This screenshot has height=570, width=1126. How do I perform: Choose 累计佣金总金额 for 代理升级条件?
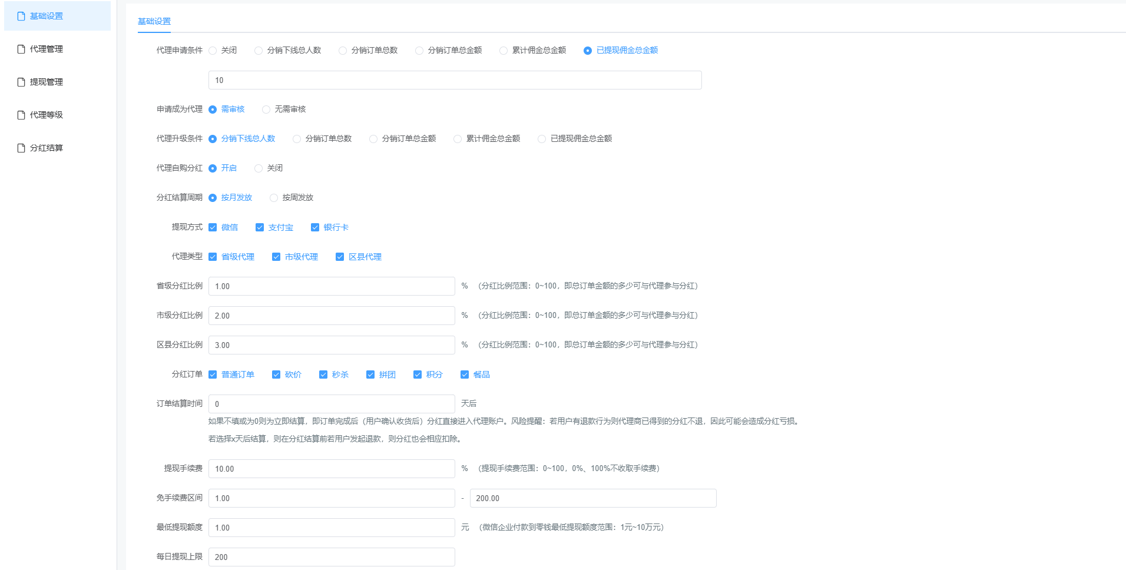(458, 139)
